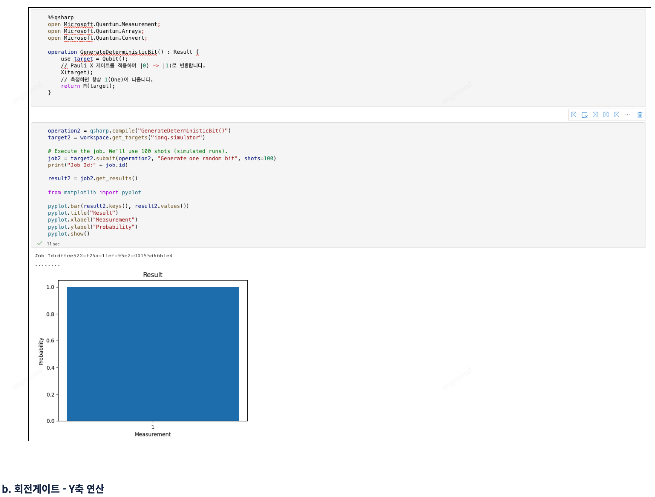Viewport: 655px width, 497px height.
Task: Click the 'operation GenerateDeterministicBit()' declaration line
Action: [123, 52]
